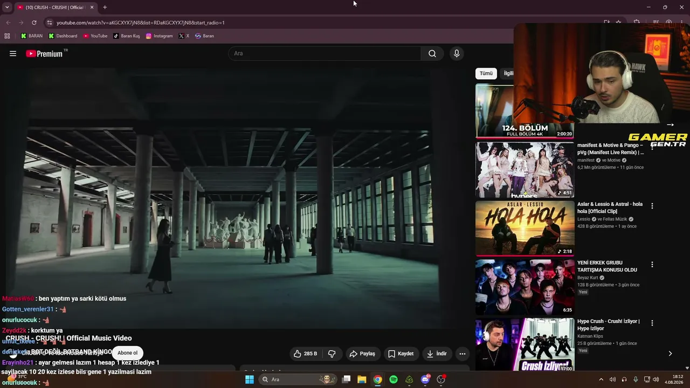This screenshot has height=388, width=690.
Task: Open the Hype Crush izliyor video title
Action: coord(609,325)
